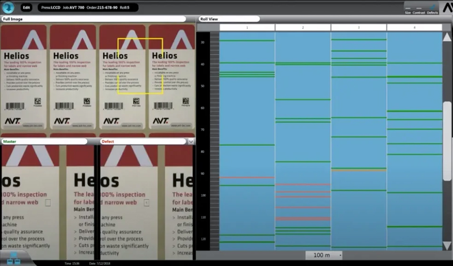453x266 pixels.
Task: Click the Roll View scroll up arrow
Action: pos(447,37)
